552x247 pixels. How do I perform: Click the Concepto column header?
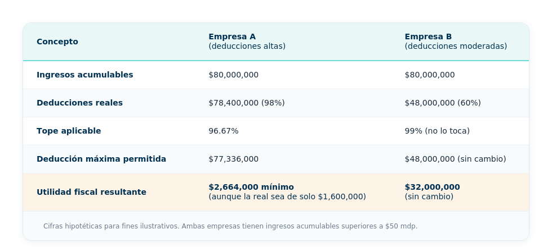(57, 42)
